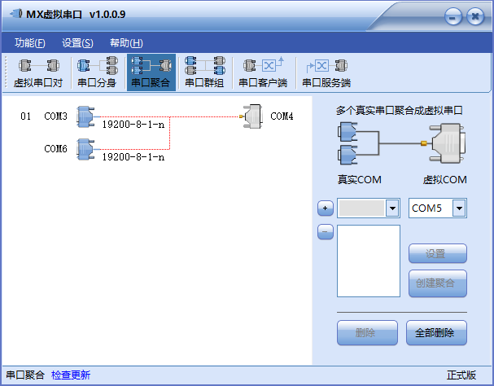Select the COM4 label text

coord(282,116)
